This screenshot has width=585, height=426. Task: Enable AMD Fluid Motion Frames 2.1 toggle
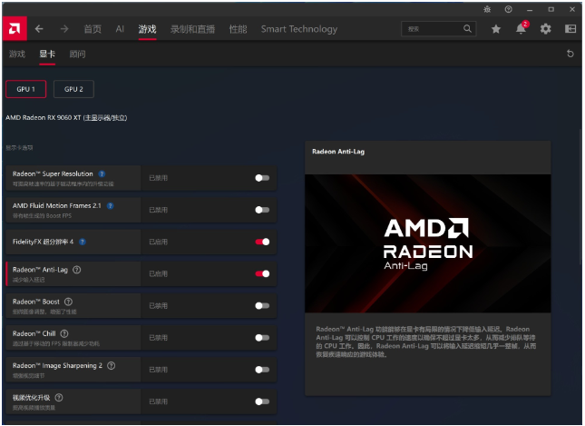[x=262, y=210]
